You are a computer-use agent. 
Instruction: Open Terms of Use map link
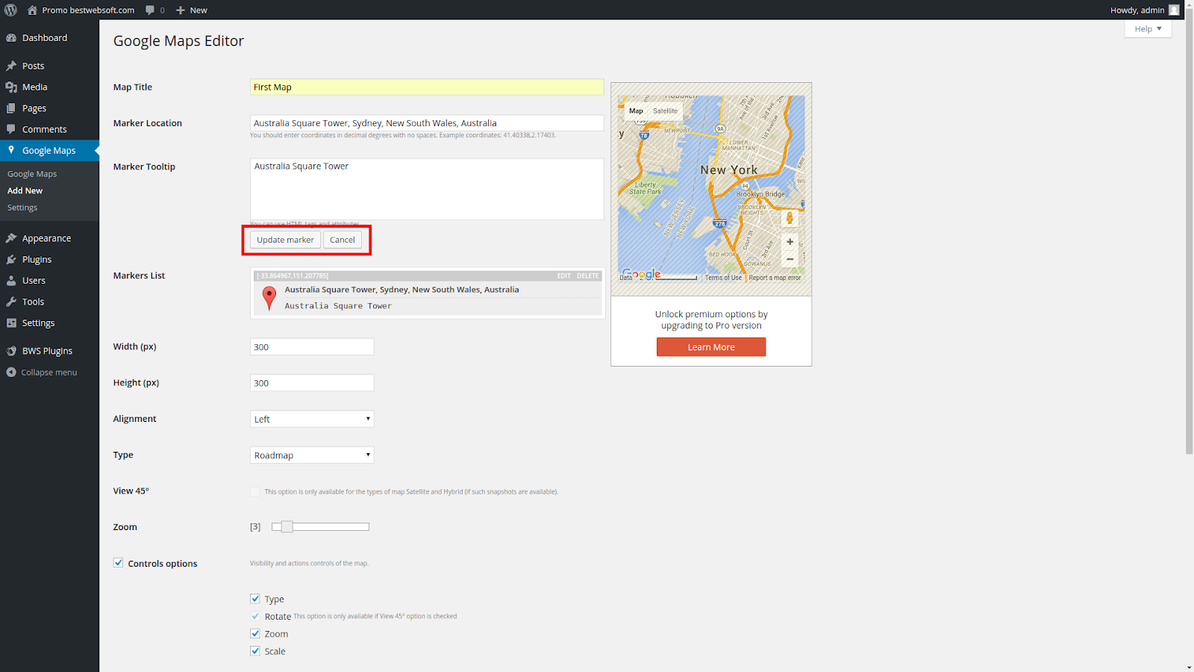pyautogui.click(x=724, y=278)
